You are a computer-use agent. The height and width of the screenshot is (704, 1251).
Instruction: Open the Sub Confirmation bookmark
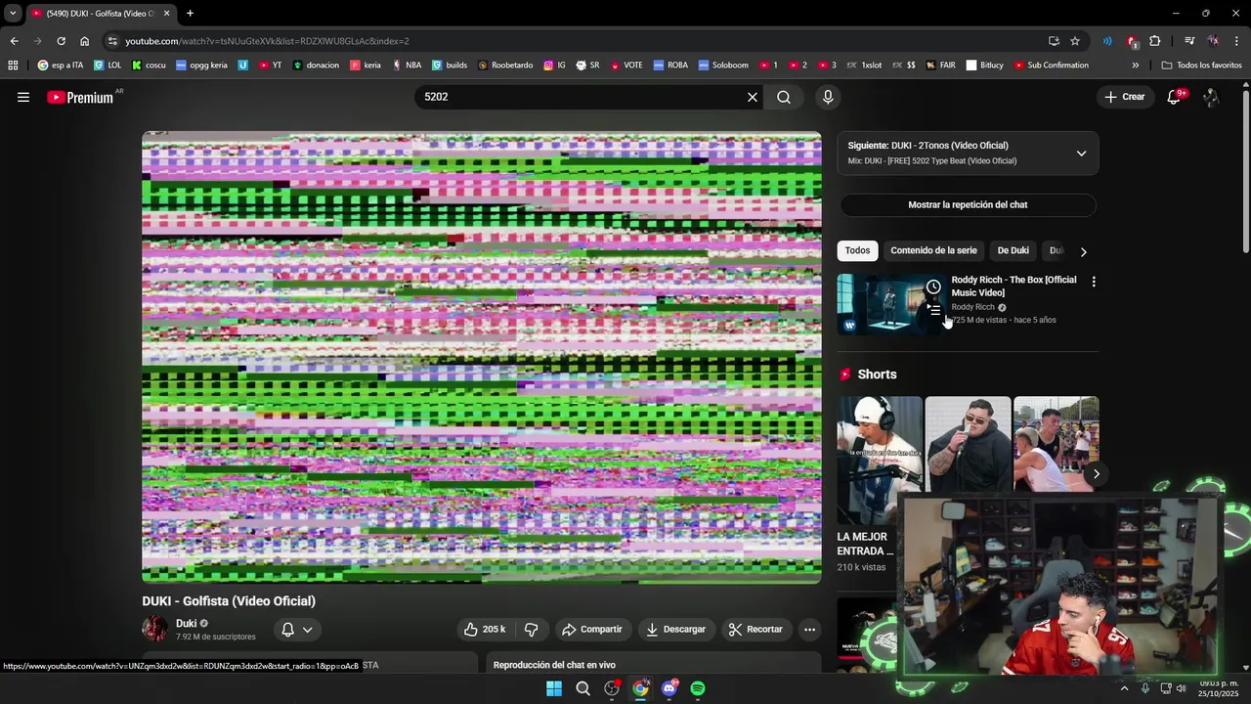pyautogui.click(x=1051, y=66)
